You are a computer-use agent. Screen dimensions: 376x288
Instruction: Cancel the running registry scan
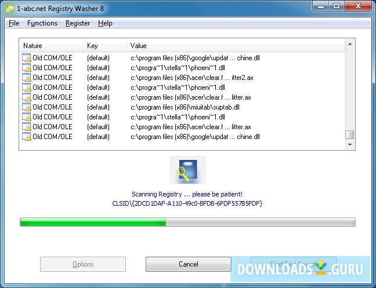(x=189, y=264)
